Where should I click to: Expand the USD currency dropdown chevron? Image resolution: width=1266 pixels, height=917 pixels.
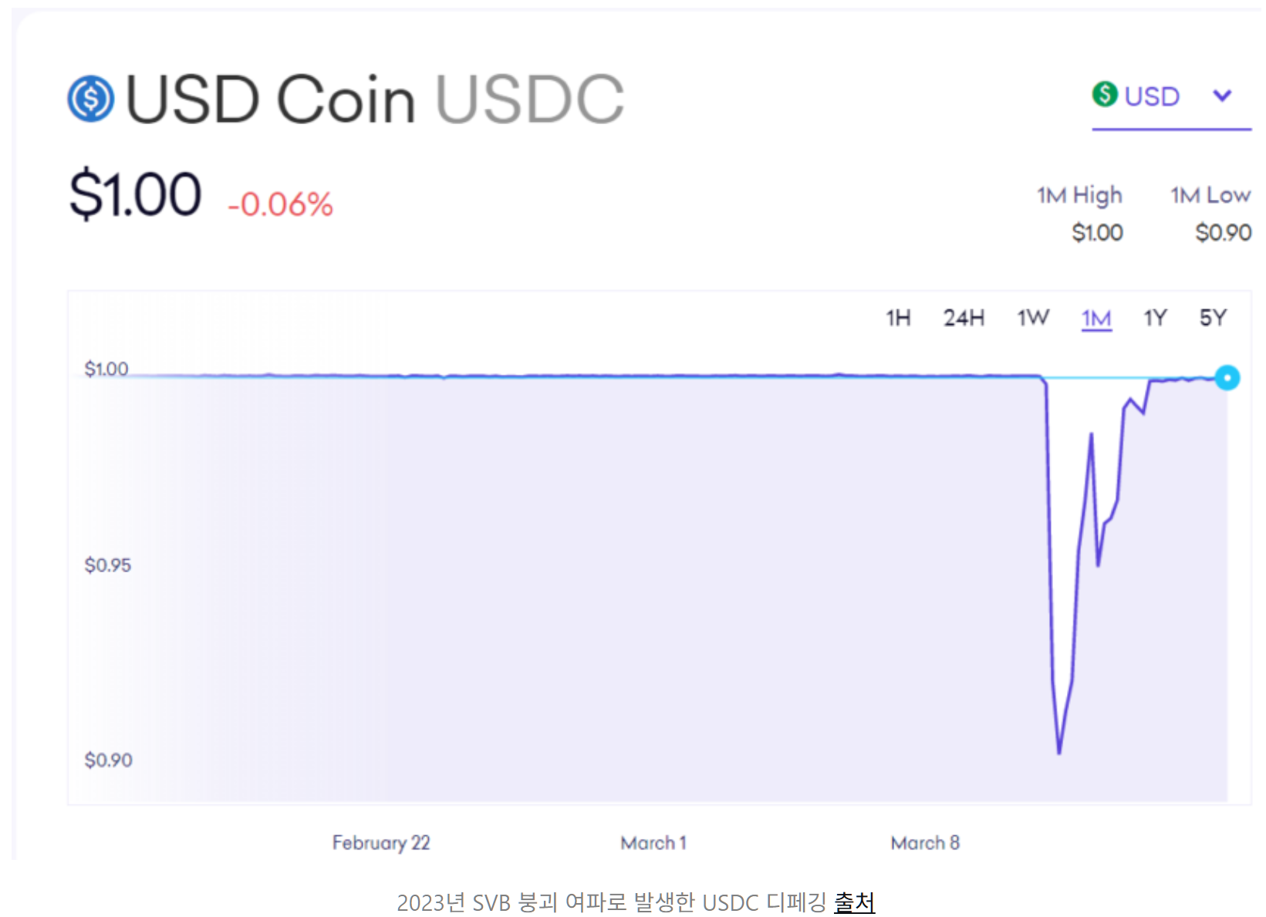(x=1222, y=96)
